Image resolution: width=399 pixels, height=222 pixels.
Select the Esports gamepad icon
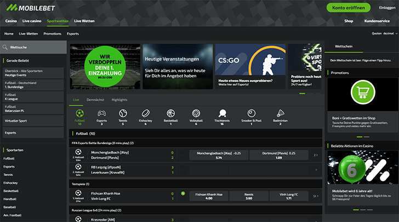click(x=101, y=113)
